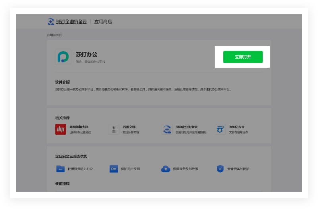Click the 石墨文档 app icon
The image size is (318, 214).
(x=114, y=129)
